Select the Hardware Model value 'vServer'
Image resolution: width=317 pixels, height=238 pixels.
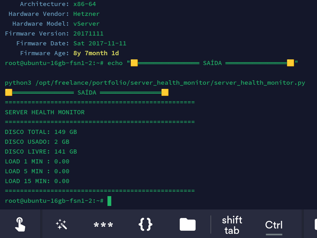[x=86, y=24]
